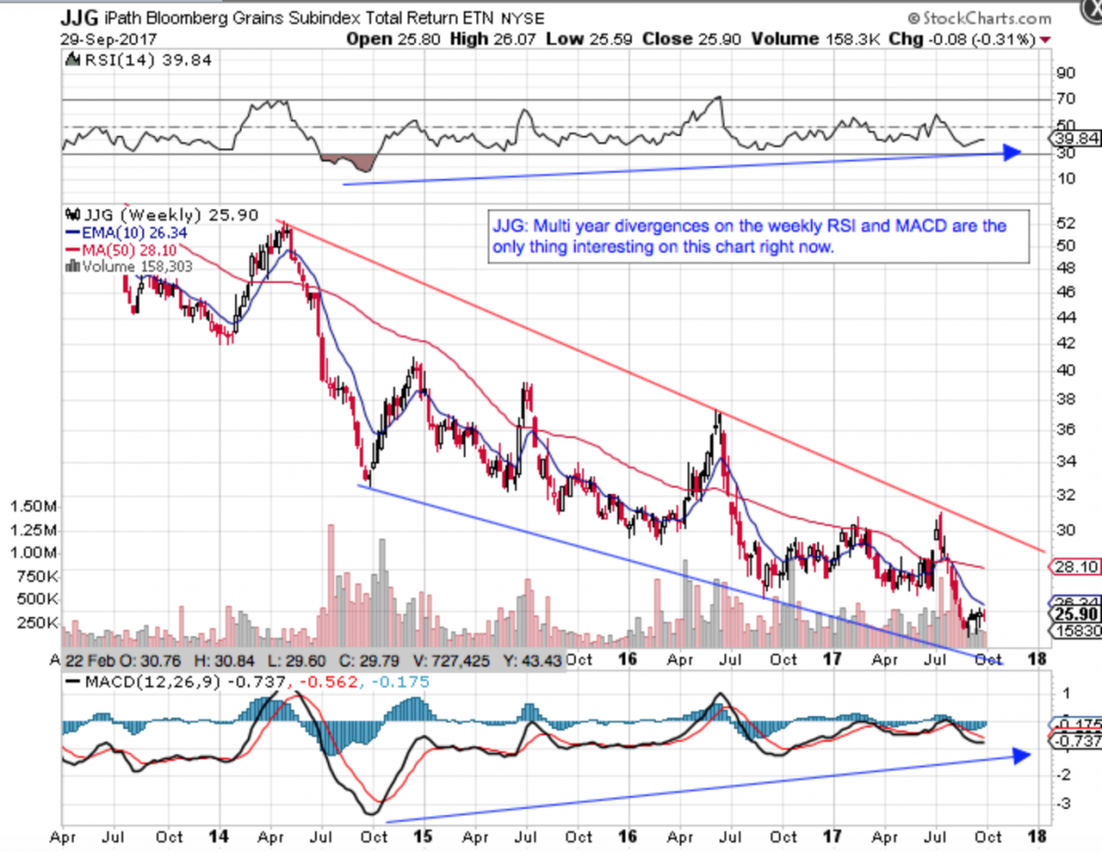Click the bold JJG ticker symbol in the title
The image size is (1102, 852).
click(x=81, y=18)
